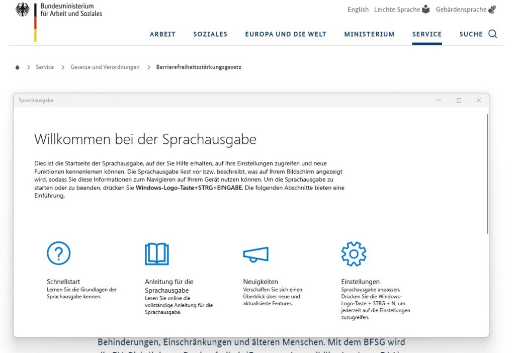Open the ARBEIT menu
515x353 pixels.
(x=162, y=34)
